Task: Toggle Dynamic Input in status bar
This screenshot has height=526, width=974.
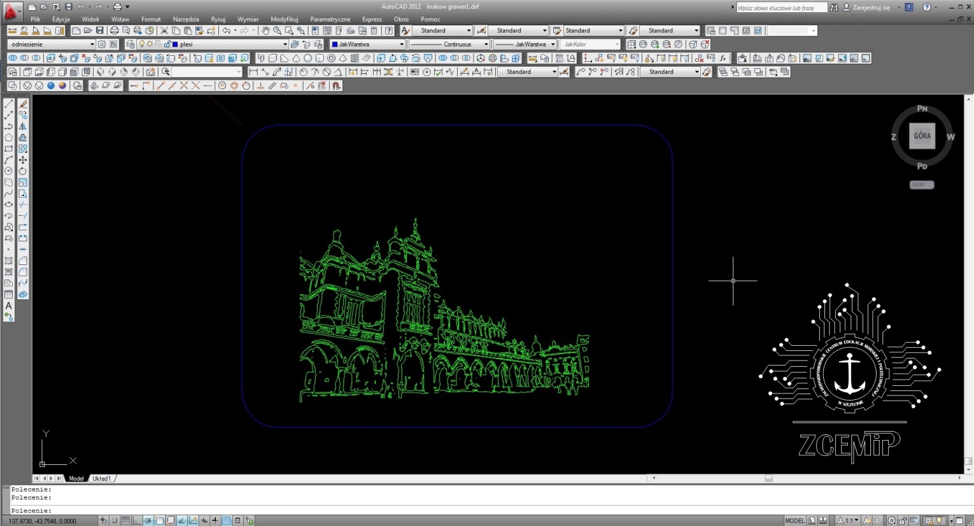Action: pos(204,520)
